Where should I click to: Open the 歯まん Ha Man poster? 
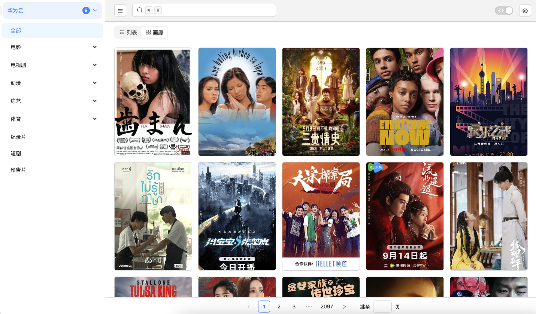153,102
